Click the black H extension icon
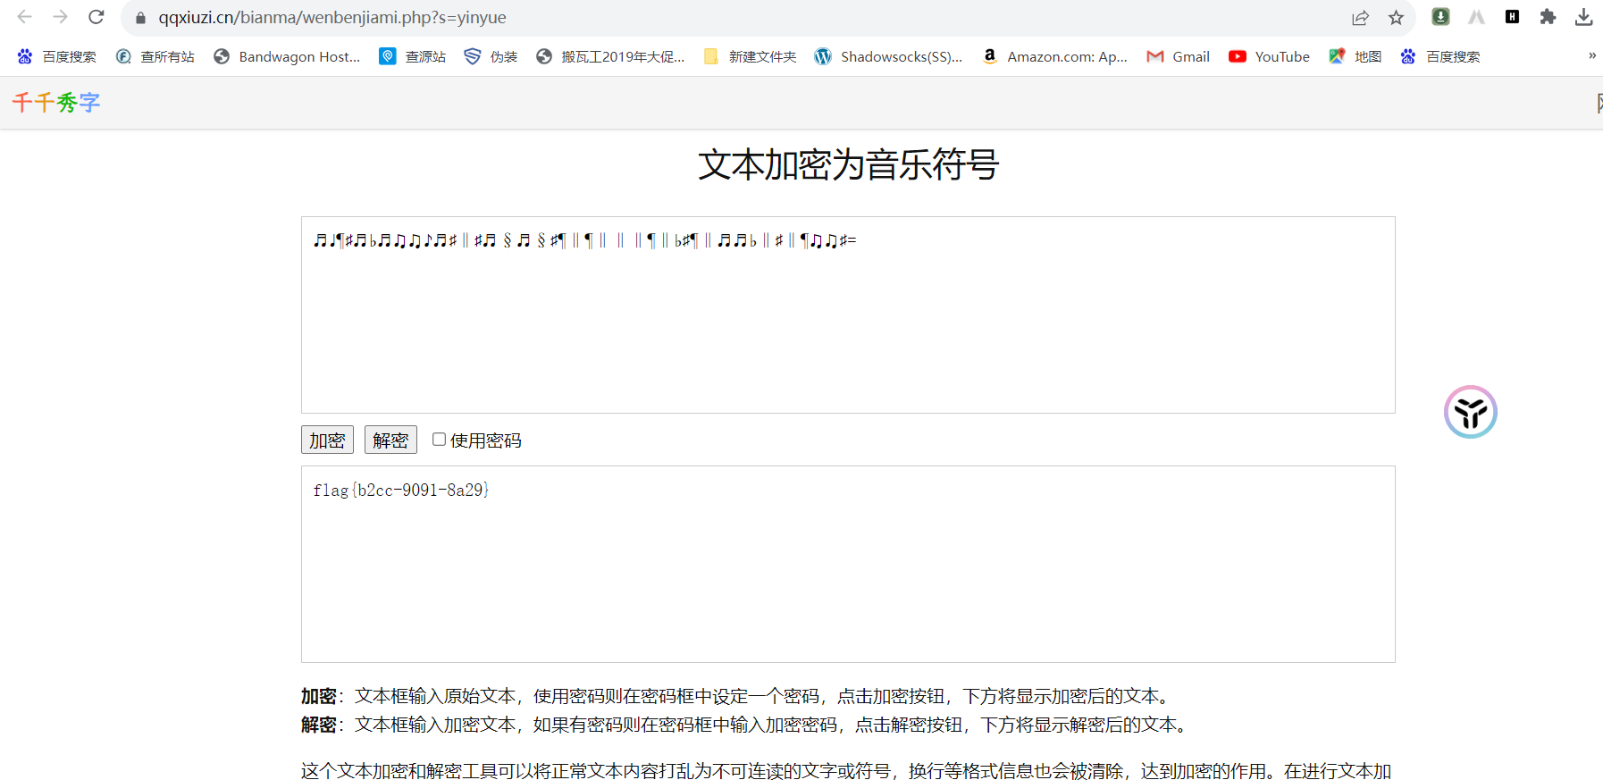 click(x=1512, y=16)
